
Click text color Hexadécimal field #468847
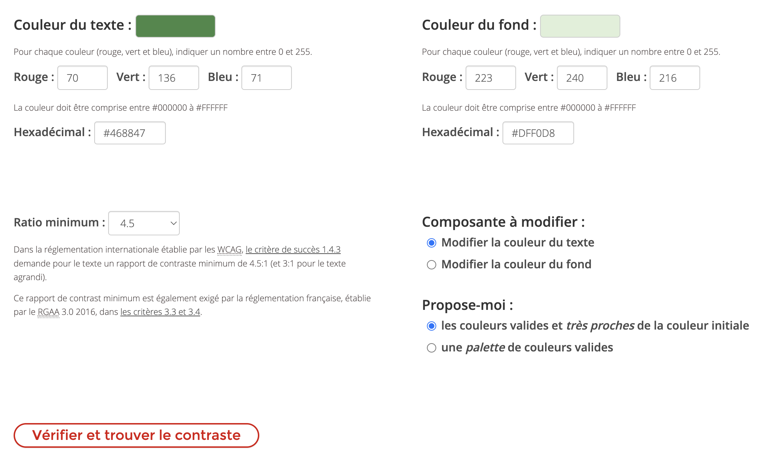coord(130,133)
